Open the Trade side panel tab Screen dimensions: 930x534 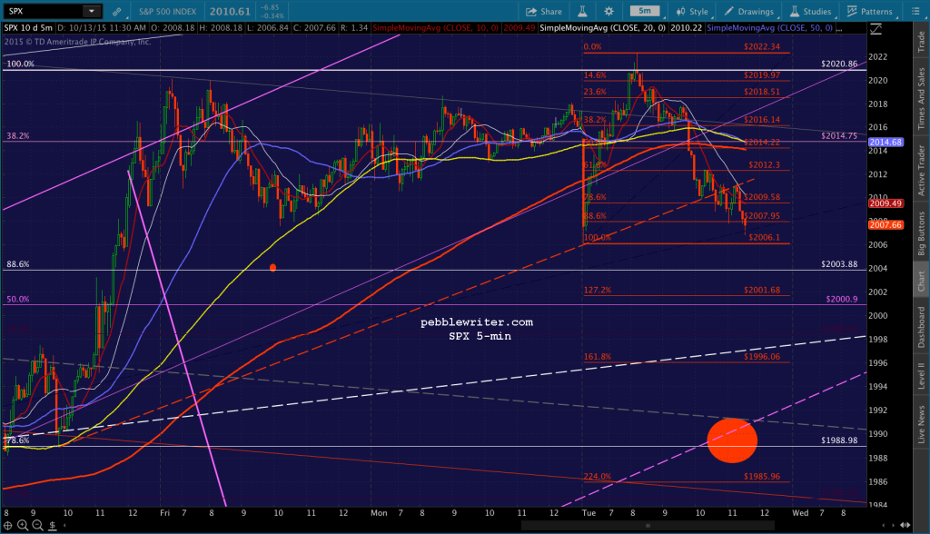921,41
